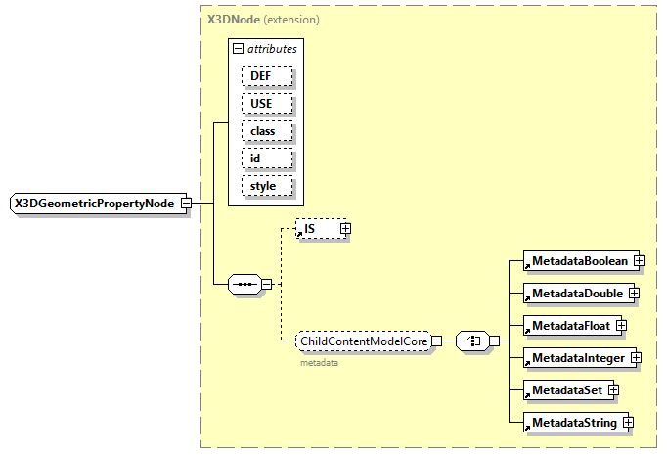The image size is (667, 455).
Task: Select the X3DGeometricPropertyNode element
Action: 96,203
